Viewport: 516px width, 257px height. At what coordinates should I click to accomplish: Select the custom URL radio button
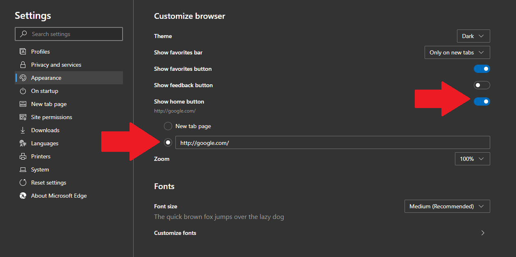tap(168, 142)
